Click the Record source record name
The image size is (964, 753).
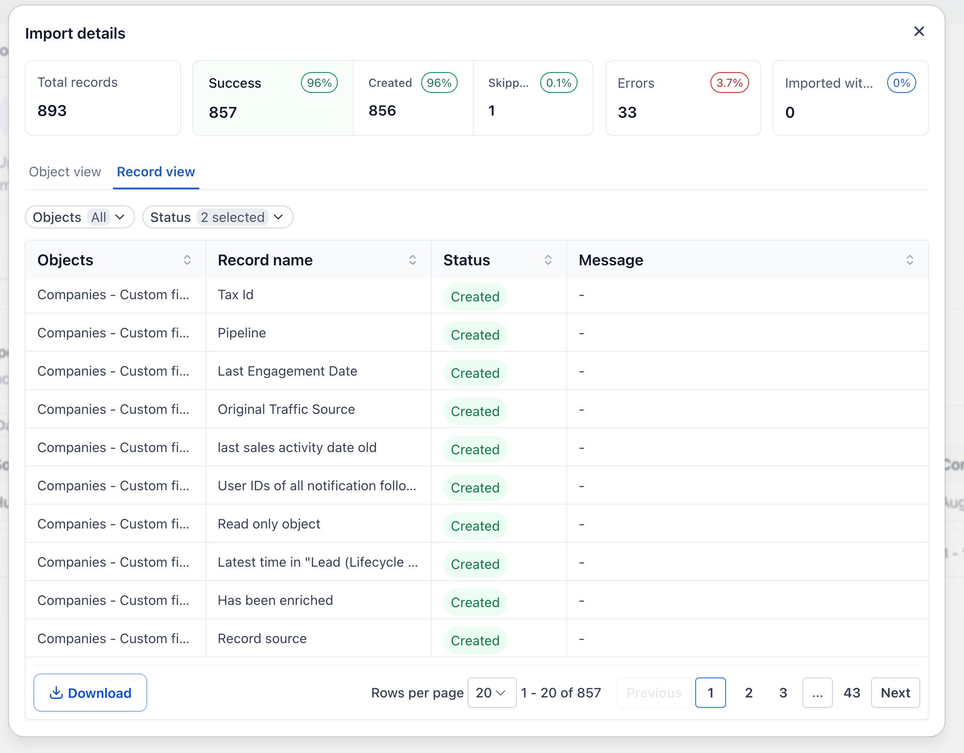point(262,639)
